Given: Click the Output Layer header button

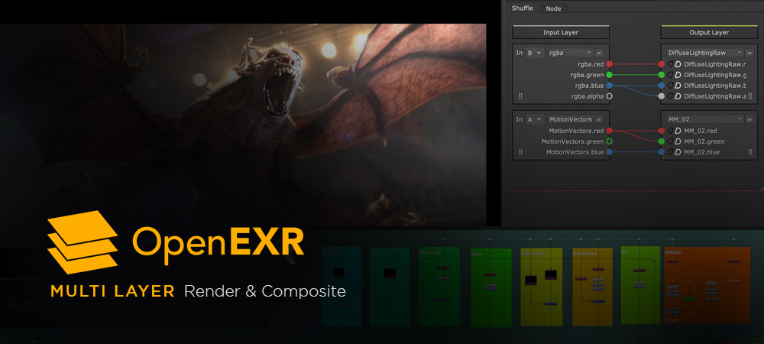Looking at the screenshot, I should click(x=709, y=32).
